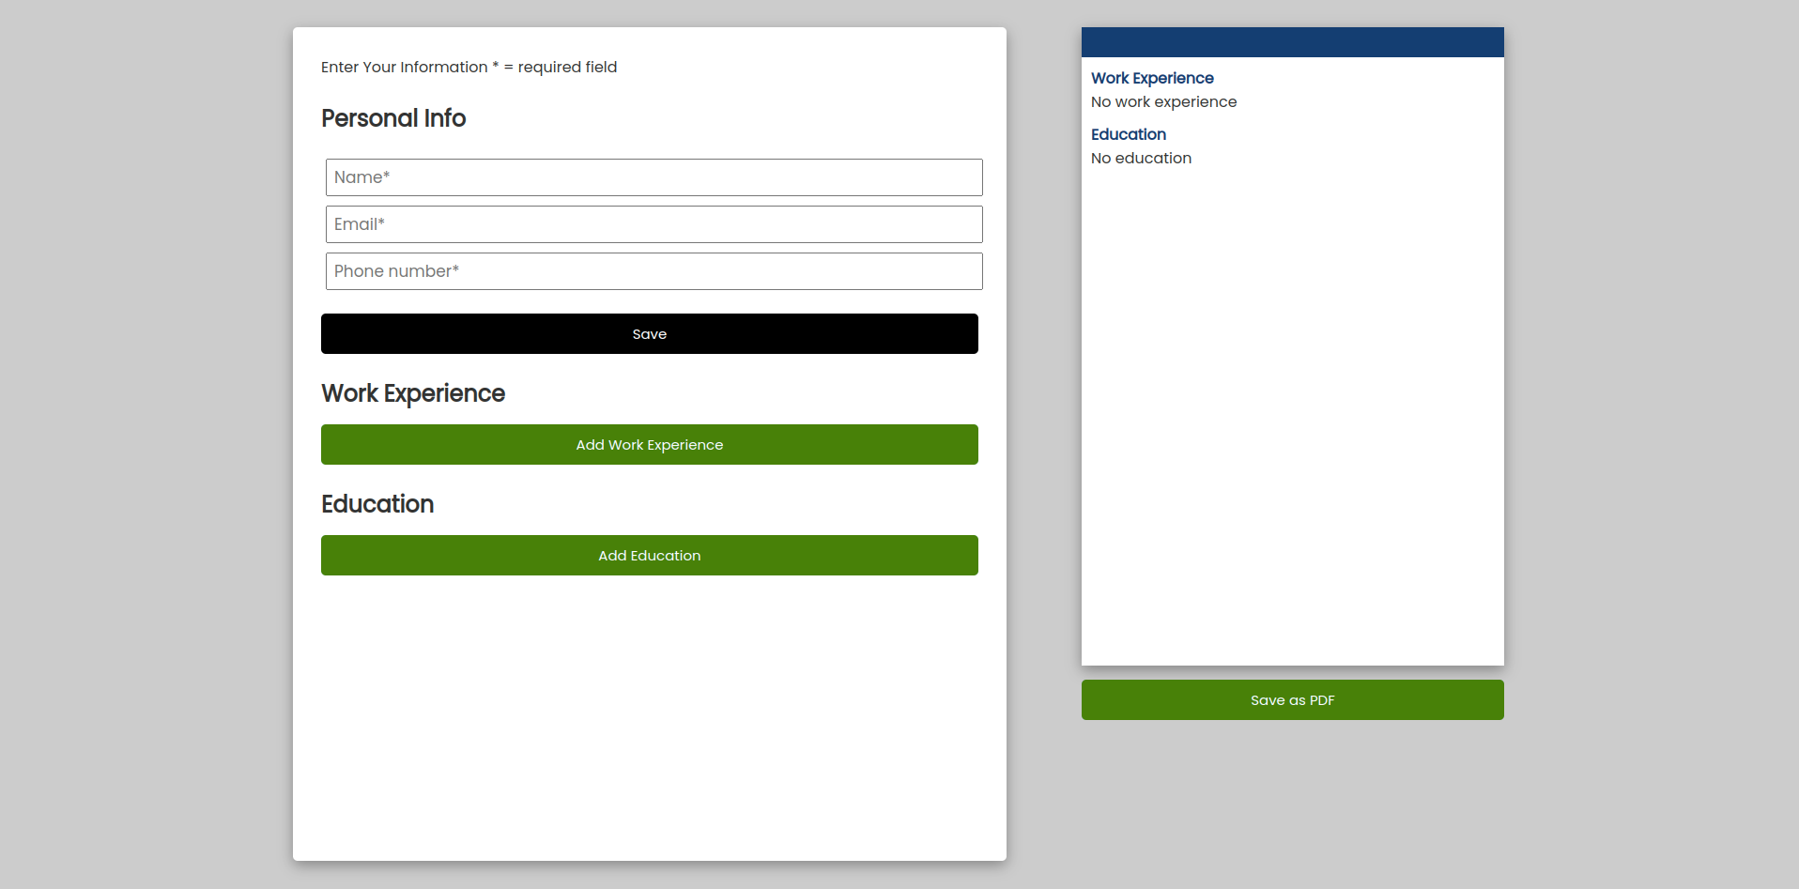
Task: Click the Personal Info heading
Action: pos(393,118)
